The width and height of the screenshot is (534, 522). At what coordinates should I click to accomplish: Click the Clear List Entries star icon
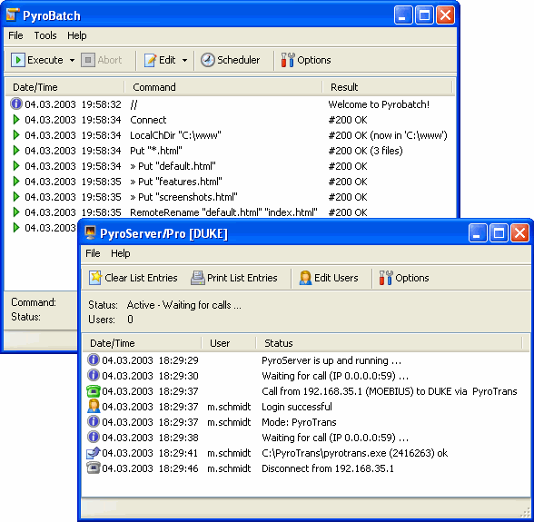click(95, 278)
